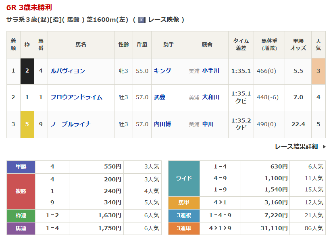Viewport: 333px width, 239px height.
Task: Open jockey キング page
Action: (162, 71)
